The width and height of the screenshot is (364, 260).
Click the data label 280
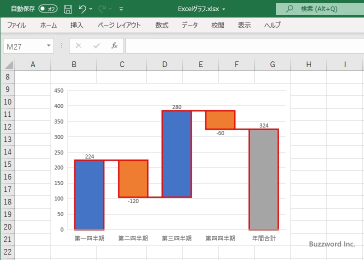(x=176, y=107)
